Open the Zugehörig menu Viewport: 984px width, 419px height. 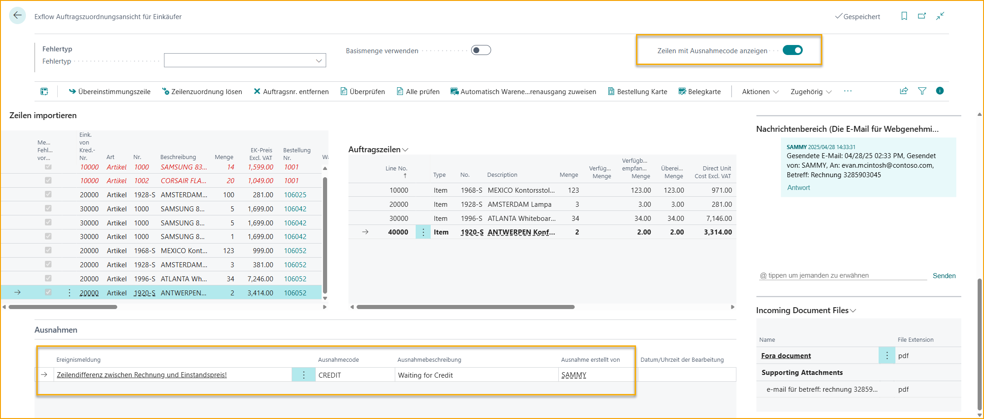tap(810, 91)
